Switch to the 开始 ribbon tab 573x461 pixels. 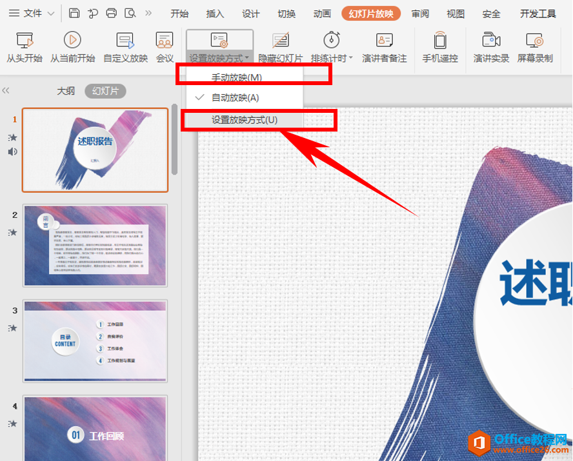179,14
